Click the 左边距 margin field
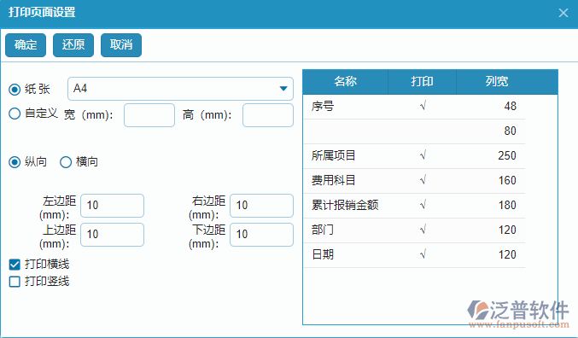The height and width of the screenshot is (338, 578). pos(112,206)
